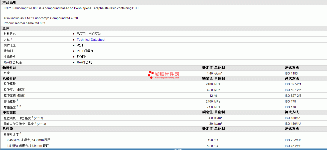Click 单位制 header in 冲击性能 row

tap(220, 112)
